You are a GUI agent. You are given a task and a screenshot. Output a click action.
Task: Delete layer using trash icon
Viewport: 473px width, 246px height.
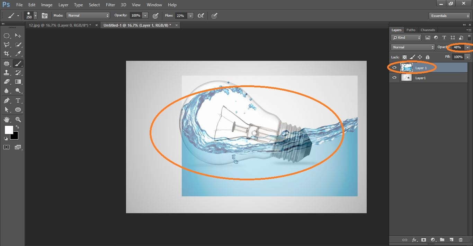point(461,240)
